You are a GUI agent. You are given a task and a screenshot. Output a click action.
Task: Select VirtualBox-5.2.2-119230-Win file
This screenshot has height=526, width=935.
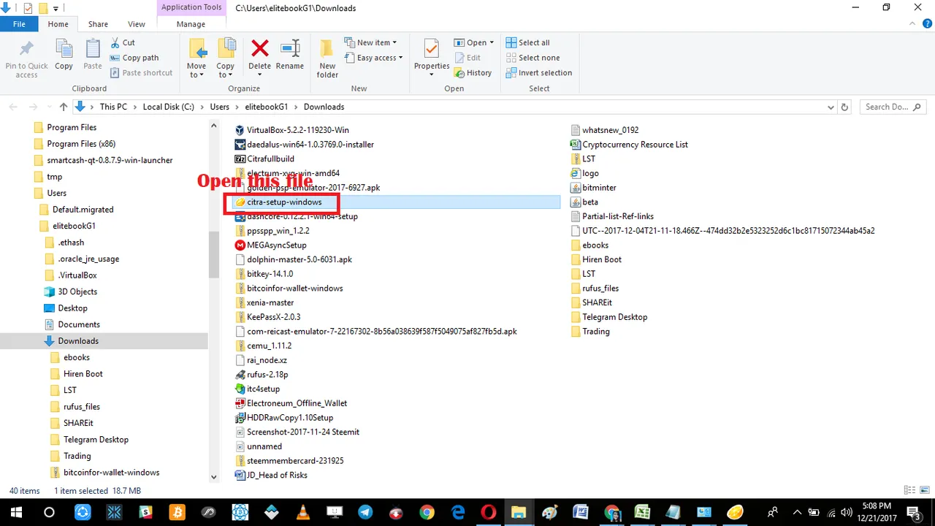[x=298, y=130]
